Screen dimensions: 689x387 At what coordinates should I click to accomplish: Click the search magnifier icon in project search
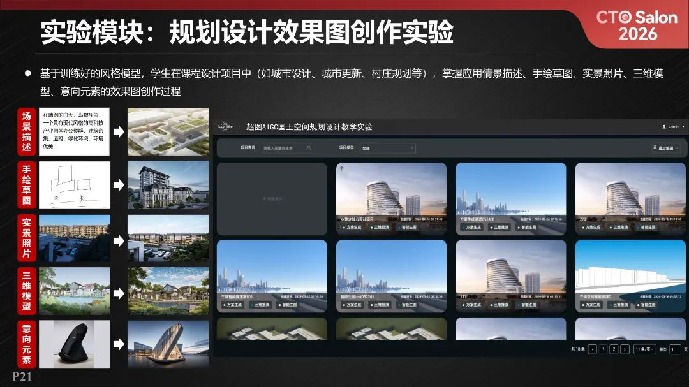(x=309, y=148)
